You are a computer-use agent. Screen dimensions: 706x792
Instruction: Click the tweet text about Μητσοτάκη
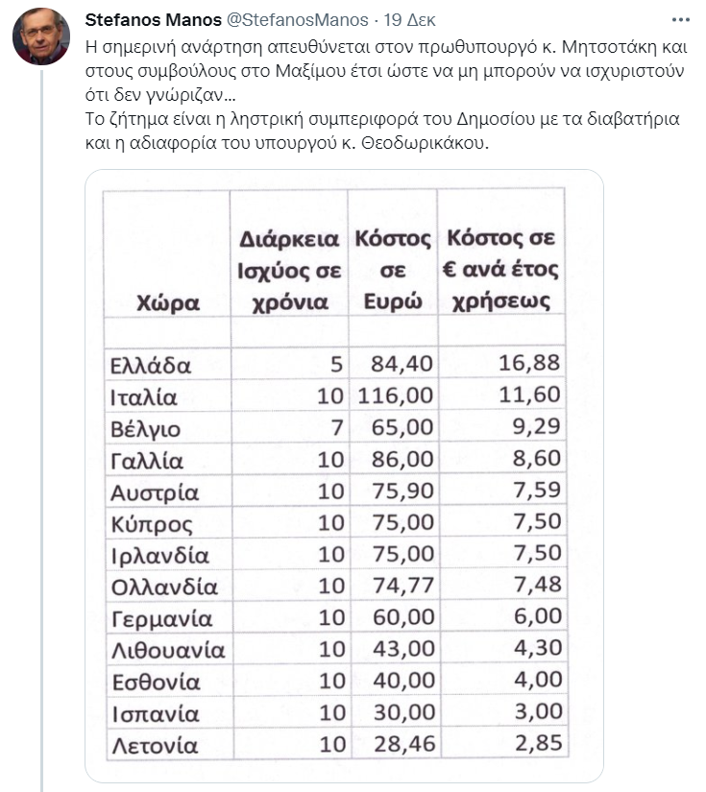coord(386,71)
